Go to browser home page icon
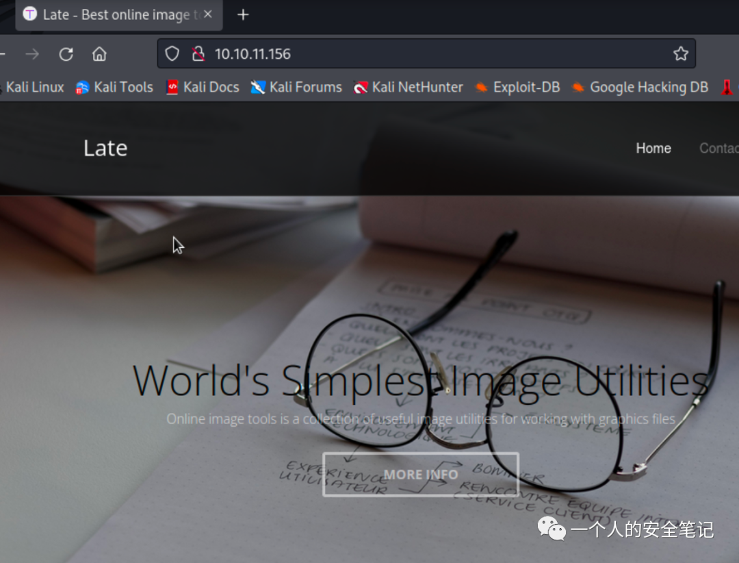The height and width of the screenshot is (563, 739). point(99,54)
